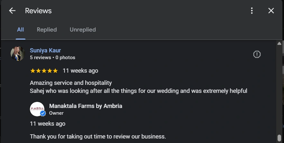Open the Replied reviews tab
Image resolution: width=284 pixels, height=143 pixels.
(47, 30)
